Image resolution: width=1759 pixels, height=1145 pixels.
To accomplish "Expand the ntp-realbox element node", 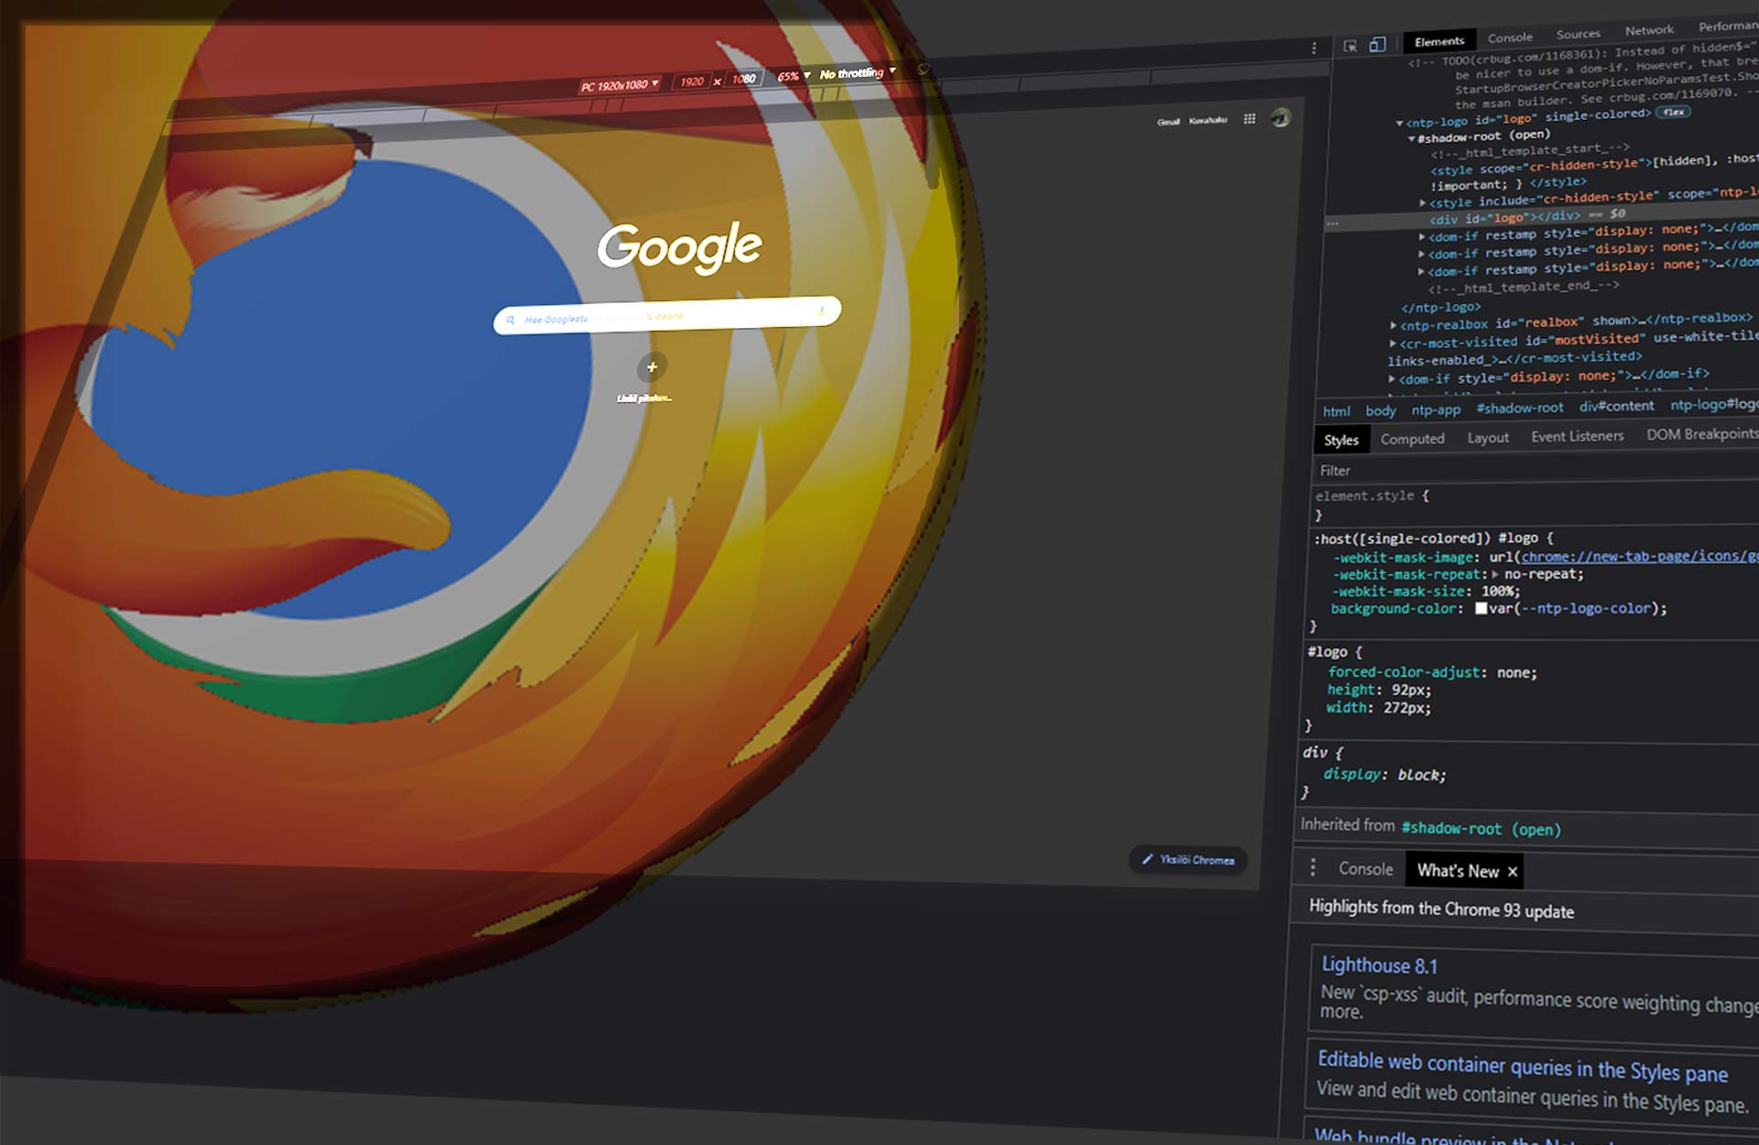I will point(1393,325).
